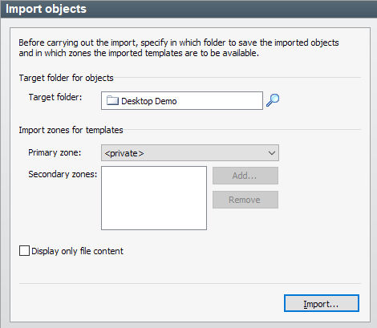Click the Desktop Demo text in Target folder field
The width and height of the screenshot is (377, 328).
coord(149,101)
